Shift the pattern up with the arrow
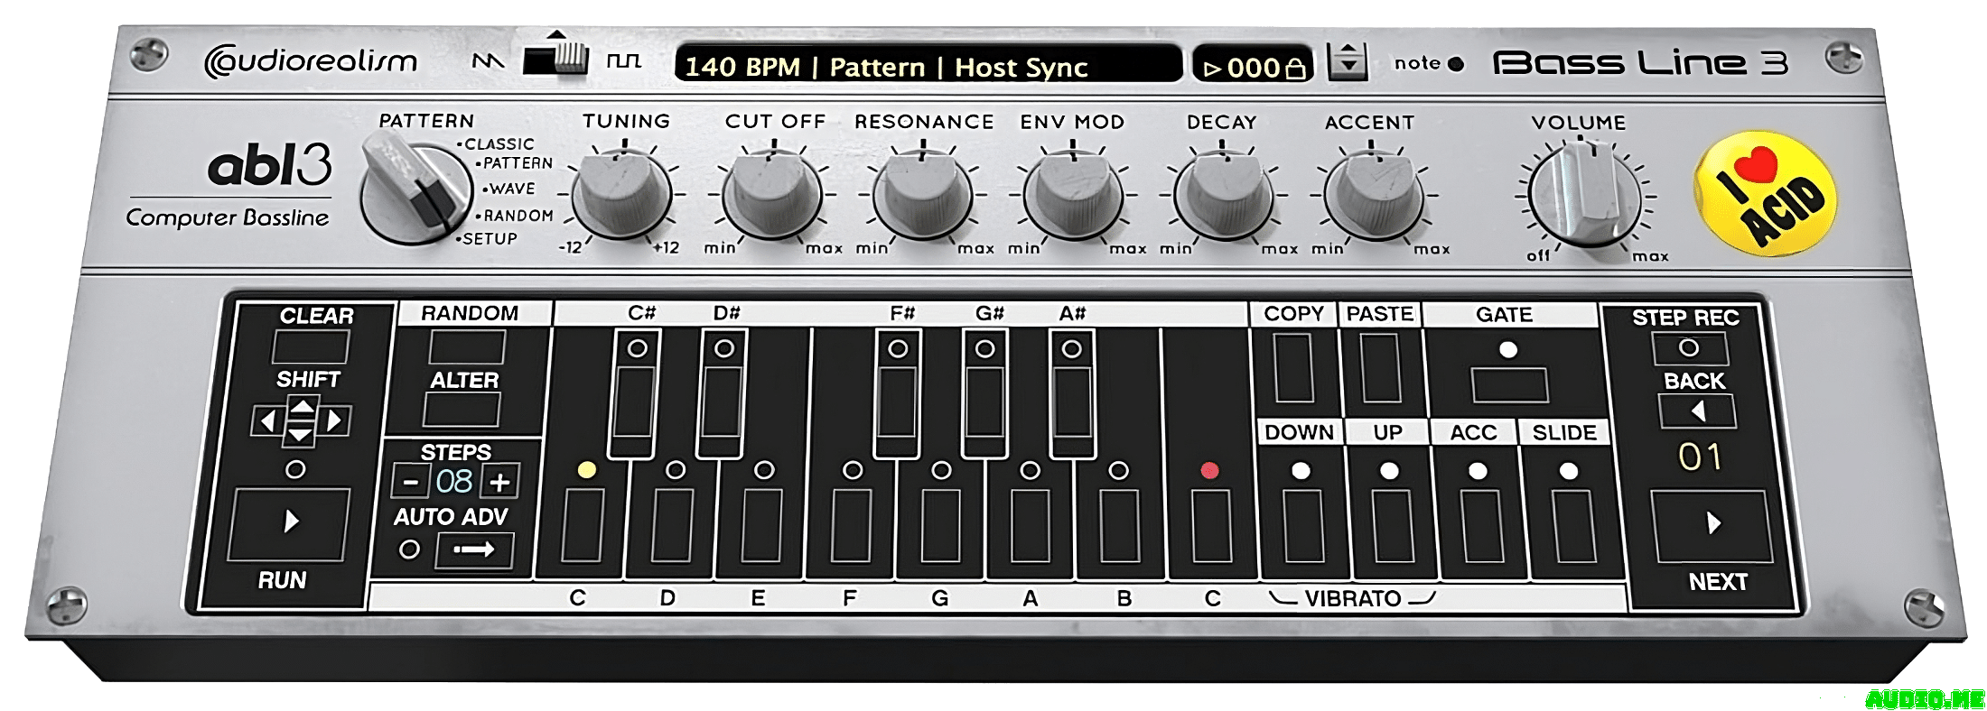Viewport: 1987px width, 711px height. click(x=302, y=407)
